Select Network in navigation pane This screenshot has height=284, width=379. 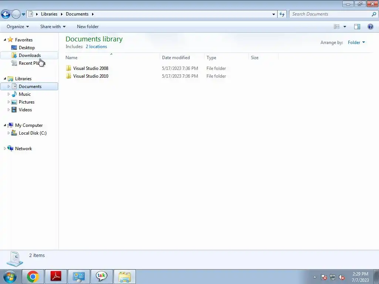coord(23,149)
